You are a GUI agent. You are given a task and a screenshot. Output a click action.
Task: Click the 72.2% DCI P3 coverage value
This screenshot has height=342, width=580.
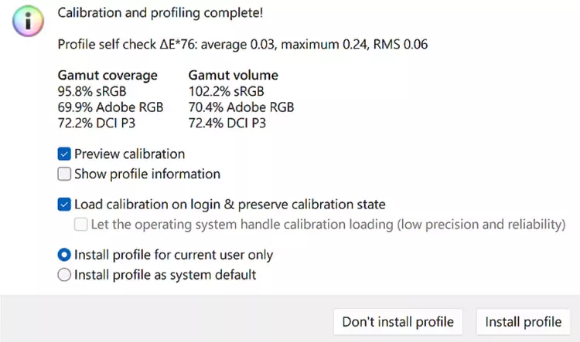pyautogui.click(x=97, y=123)
